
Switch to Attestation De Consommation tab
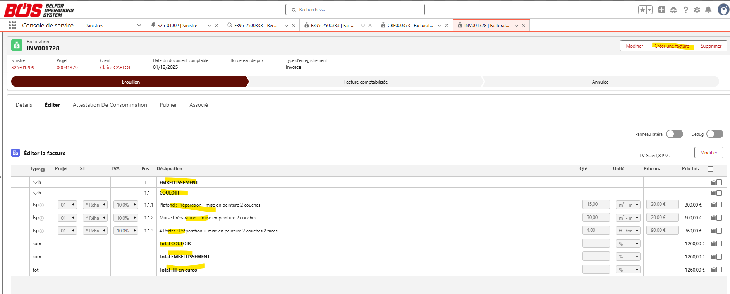click(x=110, y=105)
